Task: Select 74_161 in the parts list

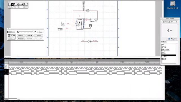Action: [169, 46]
